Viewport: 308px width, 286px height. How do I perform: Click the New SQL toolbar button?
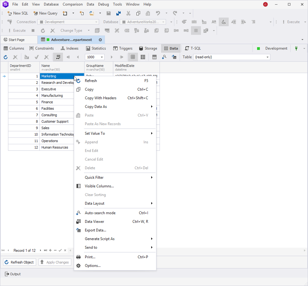(x=18, y=13)
